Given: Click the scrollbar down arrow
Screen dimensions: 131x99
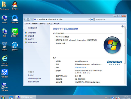Looking at the screenshot, I should tap(125, 84).
